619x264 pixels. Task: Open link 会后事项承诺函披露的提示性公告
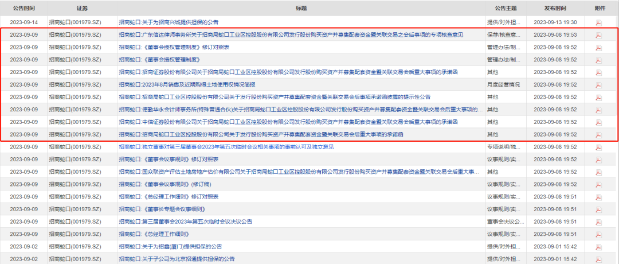pyautogui.click(x=275, y=97)
